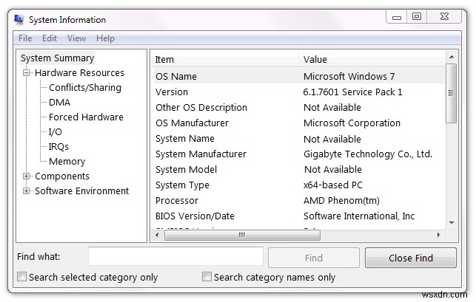Click the value x64-based PC
The height and width of the screenshot is (302, 476).
pos(333,185)
